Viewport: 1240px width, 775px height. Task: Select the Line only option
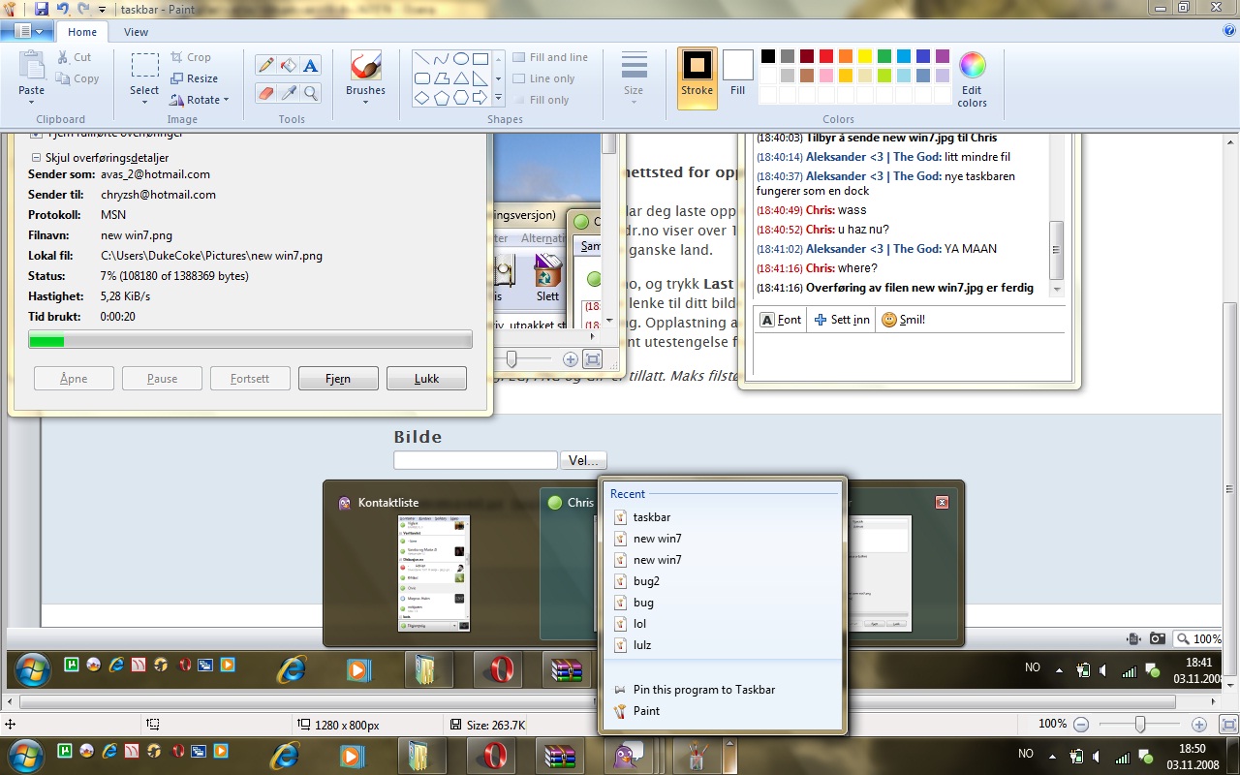pos(543,78)
